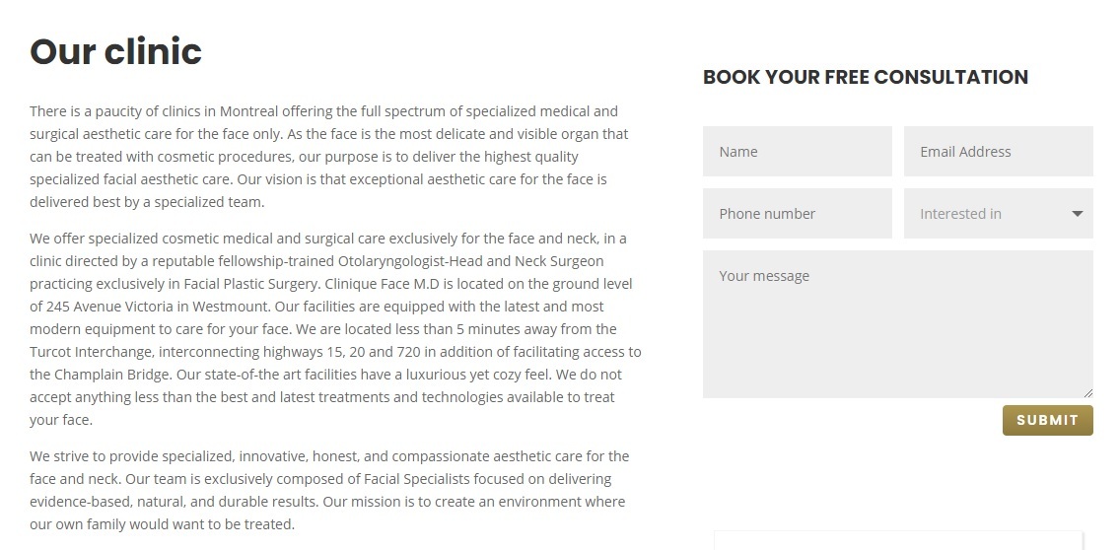Click the 245 Avenue Victoria address text
The image size is (1120, 550).
[109, 307]
